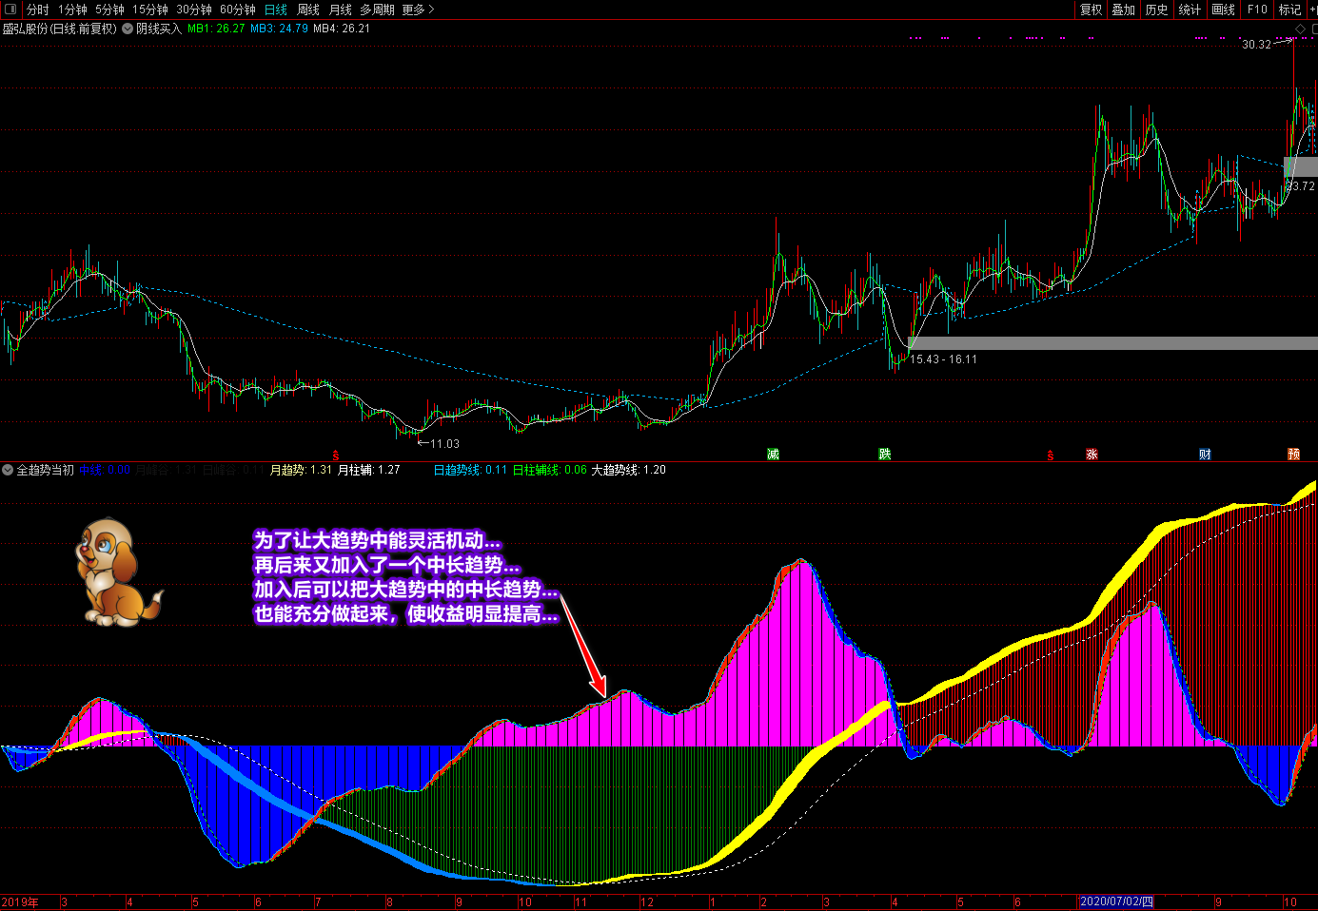The image size is (1318, 911).
Task: Toggle the side panel icon at top-left
Action: coord(10,10)
